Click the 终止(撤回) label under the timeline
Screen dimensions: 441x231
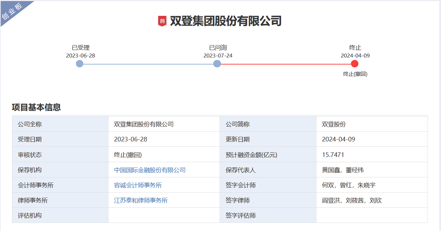click(355, 74)
